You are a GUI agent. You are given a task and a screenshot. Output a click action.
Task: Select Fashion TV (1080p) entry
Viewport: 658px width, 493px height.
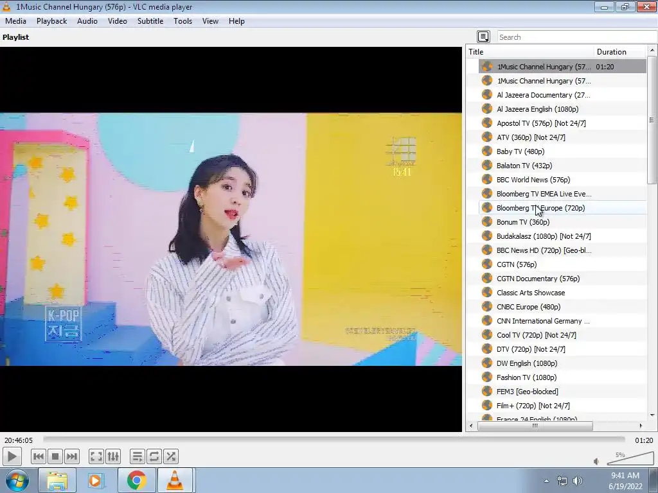point(562,377)
